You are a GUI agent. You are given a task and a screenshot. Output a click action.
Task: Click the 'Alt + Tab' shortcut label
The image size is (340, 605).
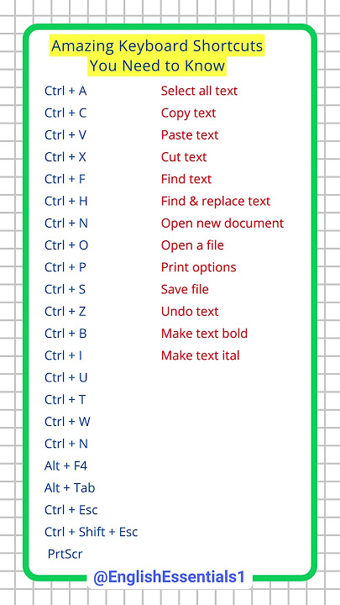click(x=70, y=488)
